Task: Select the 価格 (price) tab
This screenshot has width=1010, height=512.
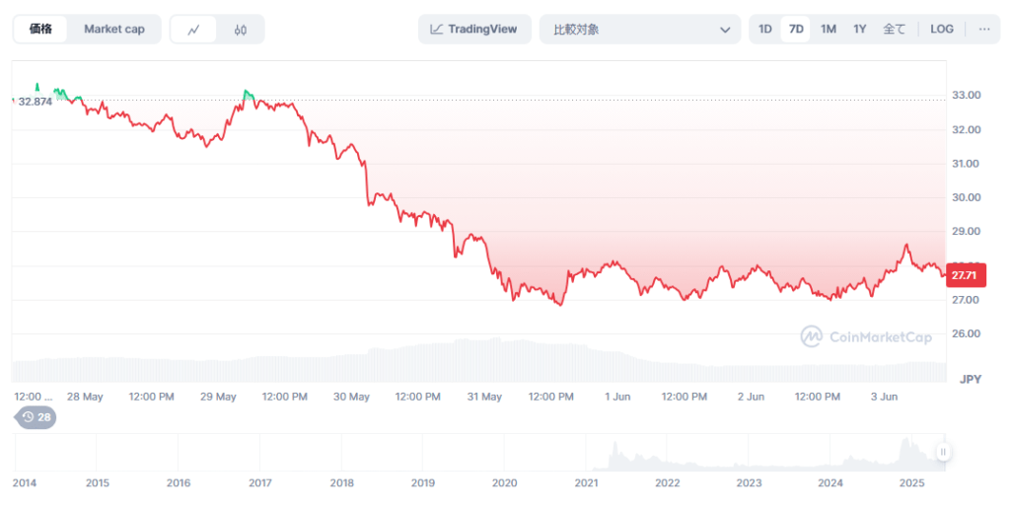Action: click(x=41, y=30)
